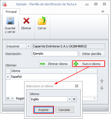
Task: Clear the Idioma selection with X
Action: 74,99
